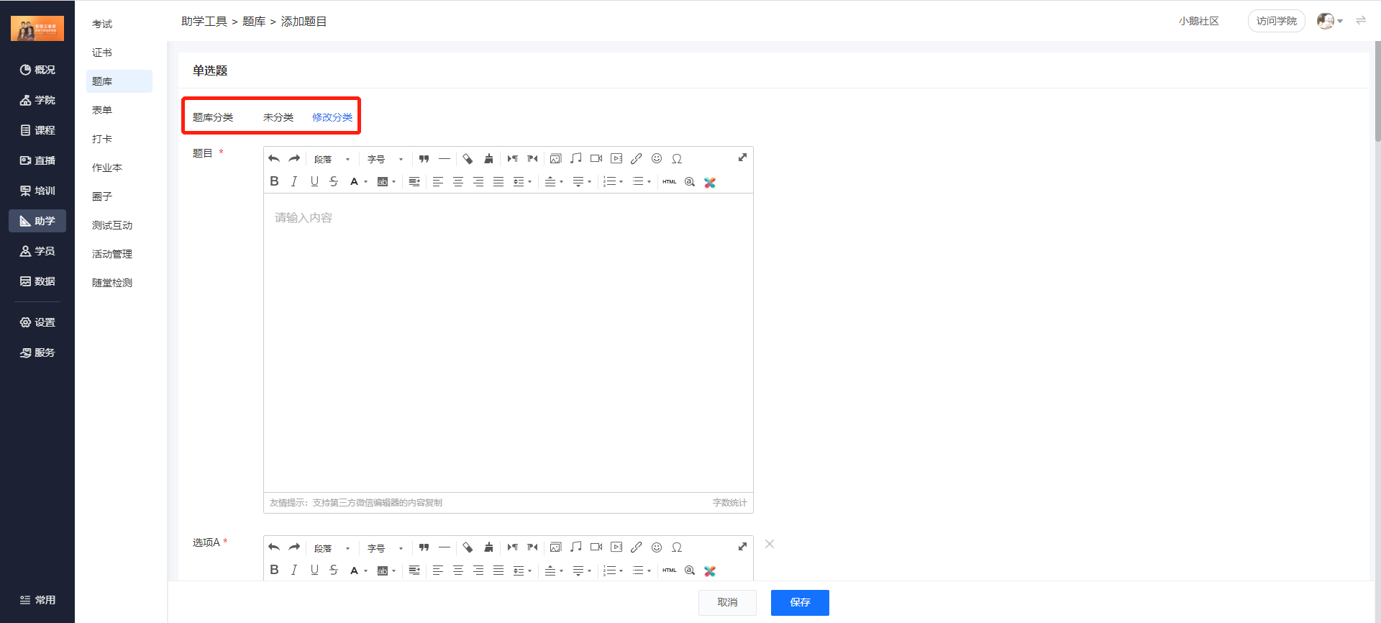1381x623 pixels.
Task: Insert special character (Ω) in 题目 editor
Action: pos(676,159)
